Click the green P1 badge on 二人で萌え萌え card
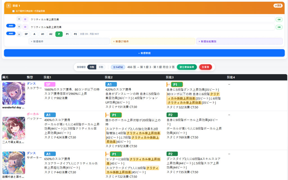This screenshot has width=288, height=180. (116, 115)
